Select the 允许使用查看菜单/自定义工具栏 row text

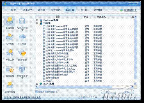(61, 66)
